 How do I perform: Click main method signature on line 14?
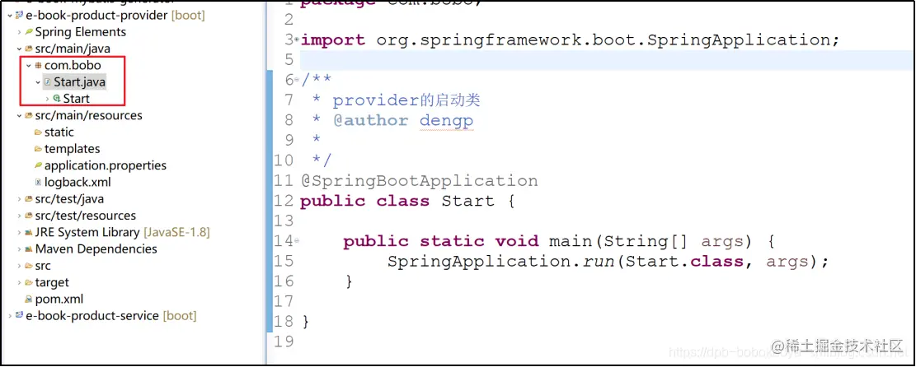tap(558, 241)
